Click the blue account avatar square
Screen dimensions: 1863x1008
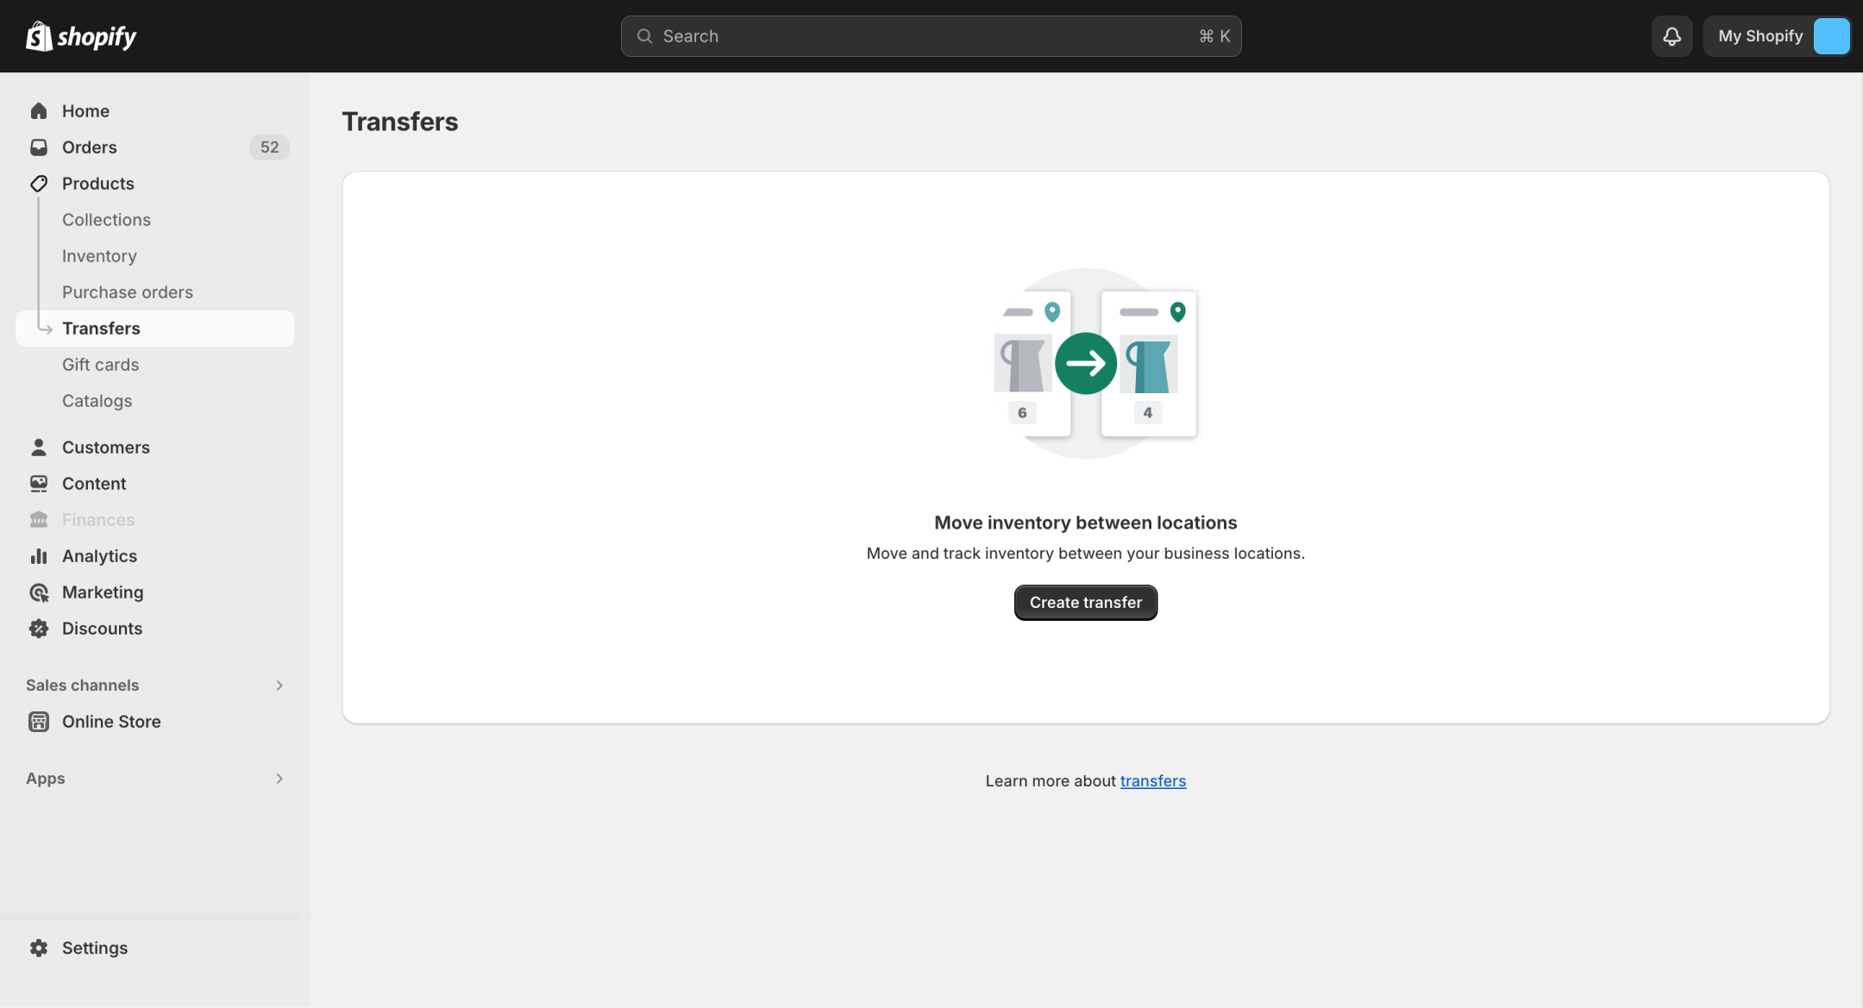(x=1831, y=36)
